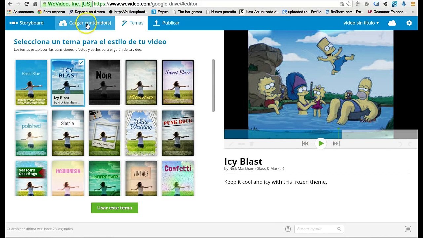Choose the Punk Rock theme
This screenshot has width=423, height=238.
click(178, 133)
